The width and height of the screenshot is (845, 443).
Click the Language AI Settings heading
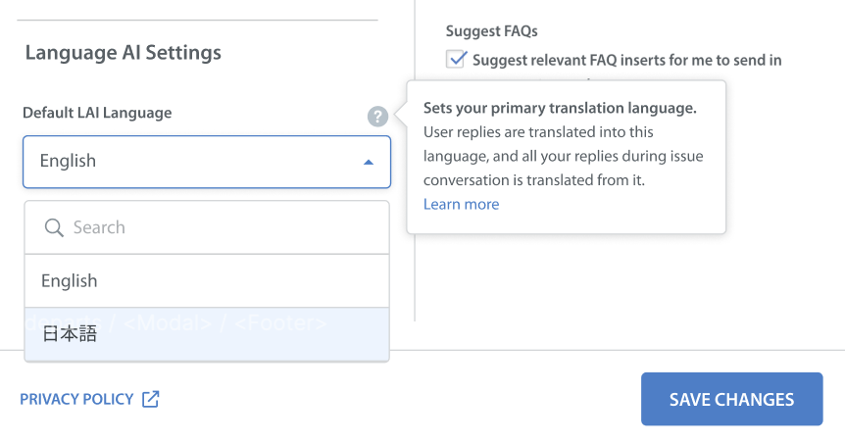tap(123, 52)
